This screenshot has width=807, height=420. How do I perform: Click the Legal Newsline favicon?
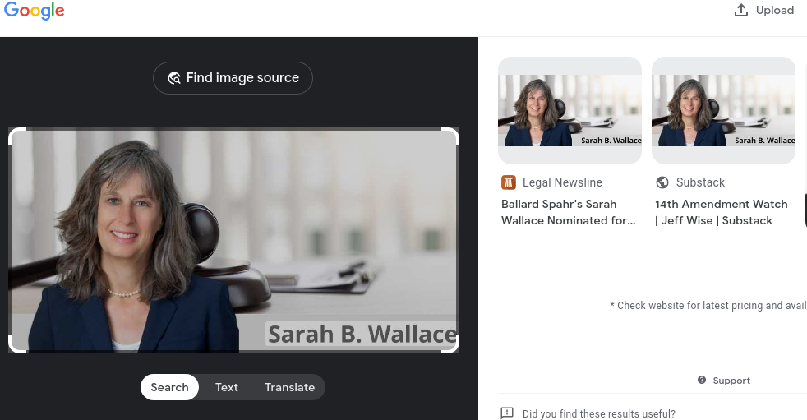tap(509, 182)
